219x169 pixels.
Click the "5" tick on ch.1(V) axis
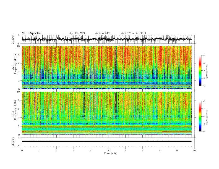pos(19,35)
